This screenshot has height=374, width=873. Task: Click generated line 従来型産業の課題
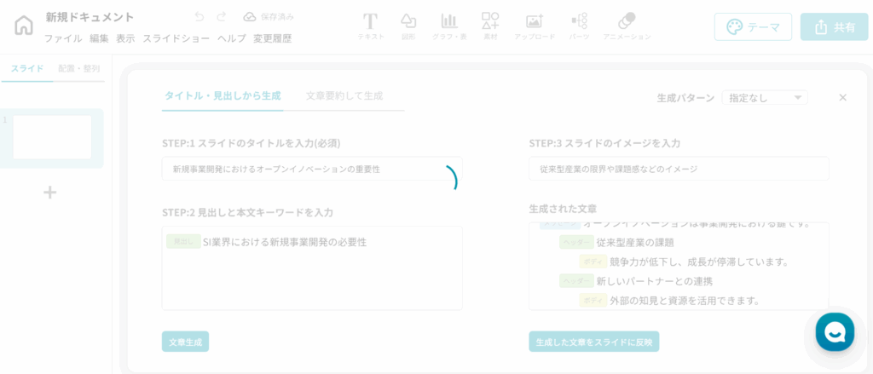634,242
